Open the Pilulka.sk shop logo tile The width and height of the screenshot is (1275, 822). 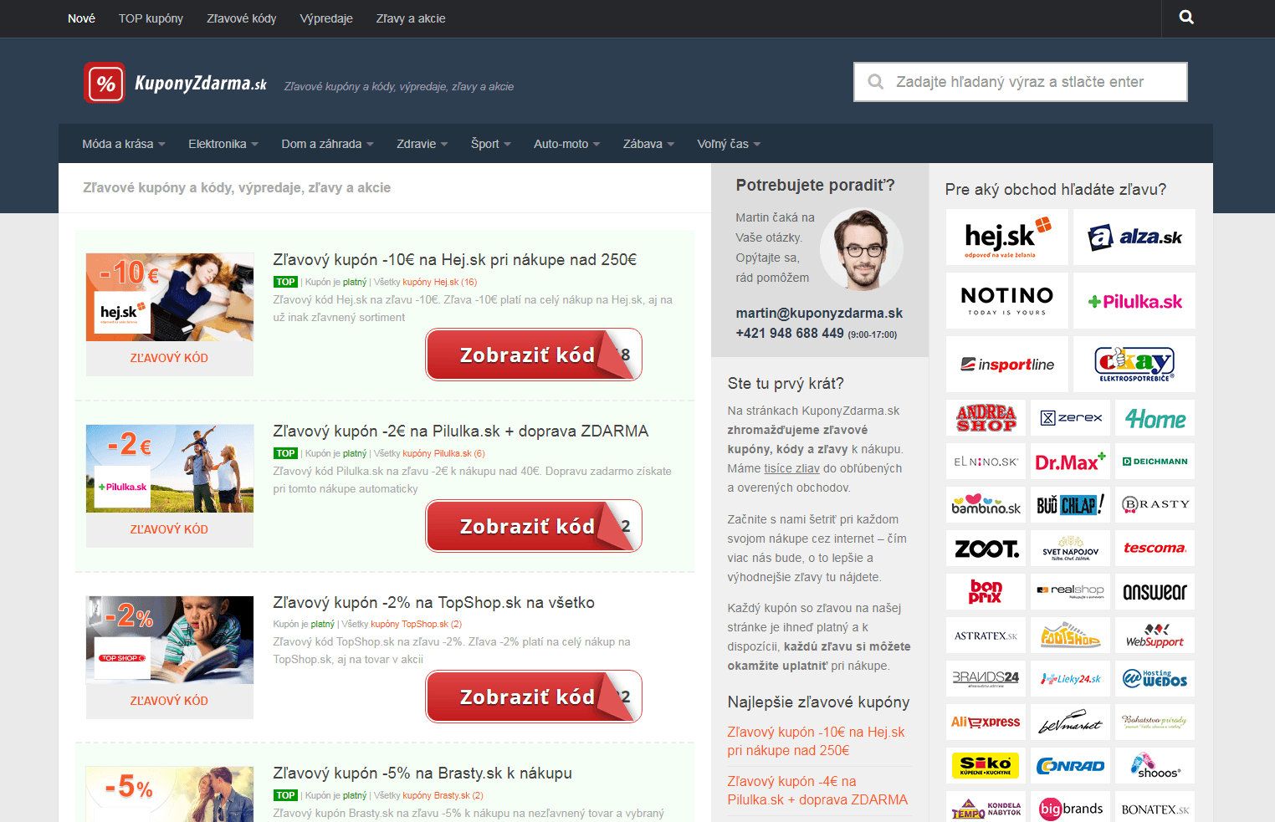tap(1134, 301)
